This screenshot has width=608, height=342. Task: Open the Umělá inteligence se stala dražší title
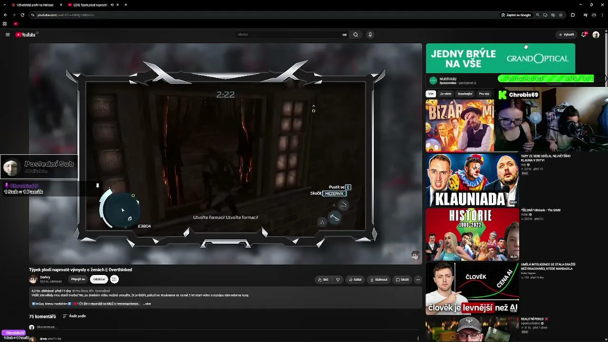[548, 266]
